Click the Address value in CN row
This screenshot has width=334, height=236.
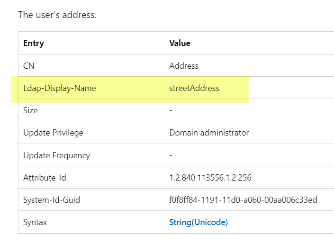pyautogui.click(x=184, y=66)
